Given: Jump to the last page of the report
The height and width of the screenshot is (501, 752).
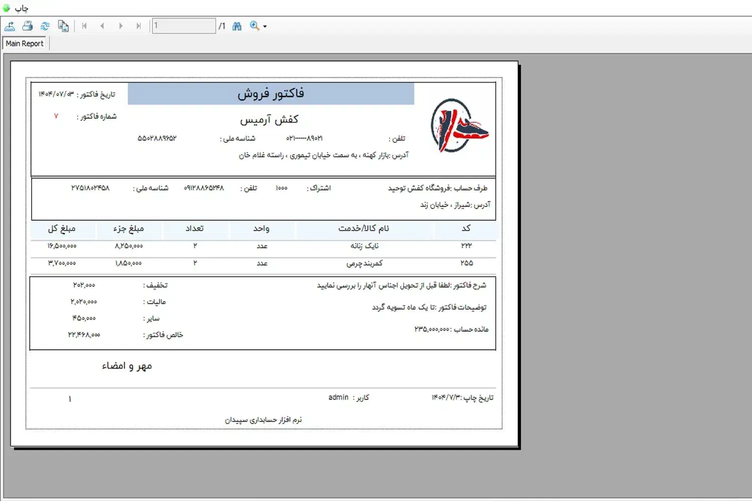Looking at the screenshot, I should click(x=139, y=26).
